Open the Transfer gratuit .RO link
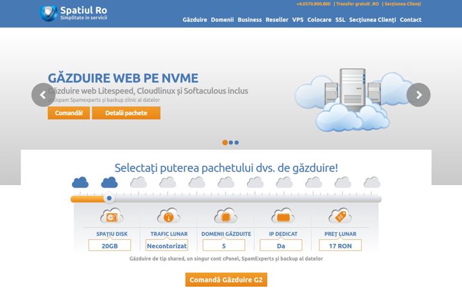The width and height of the screenshot is (462, 288). [x=357, y=4]
